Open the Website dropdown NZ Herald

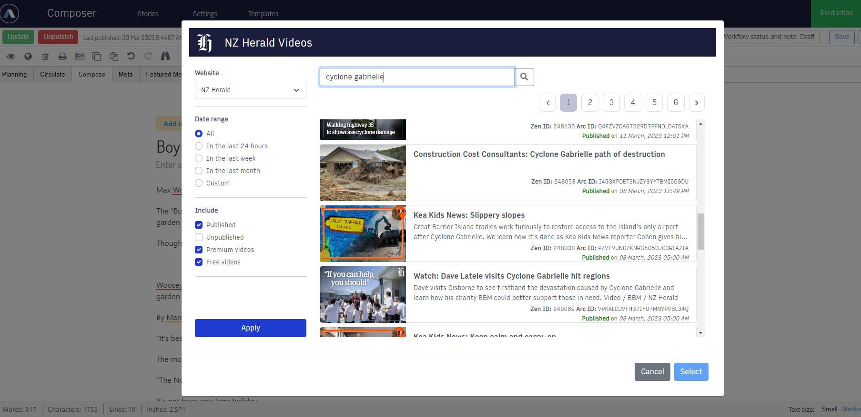pyautogui.click(x=250, y=90)
